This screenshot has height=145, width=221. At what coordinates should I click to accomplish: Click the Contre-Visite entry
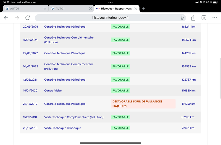click(53, 91)
